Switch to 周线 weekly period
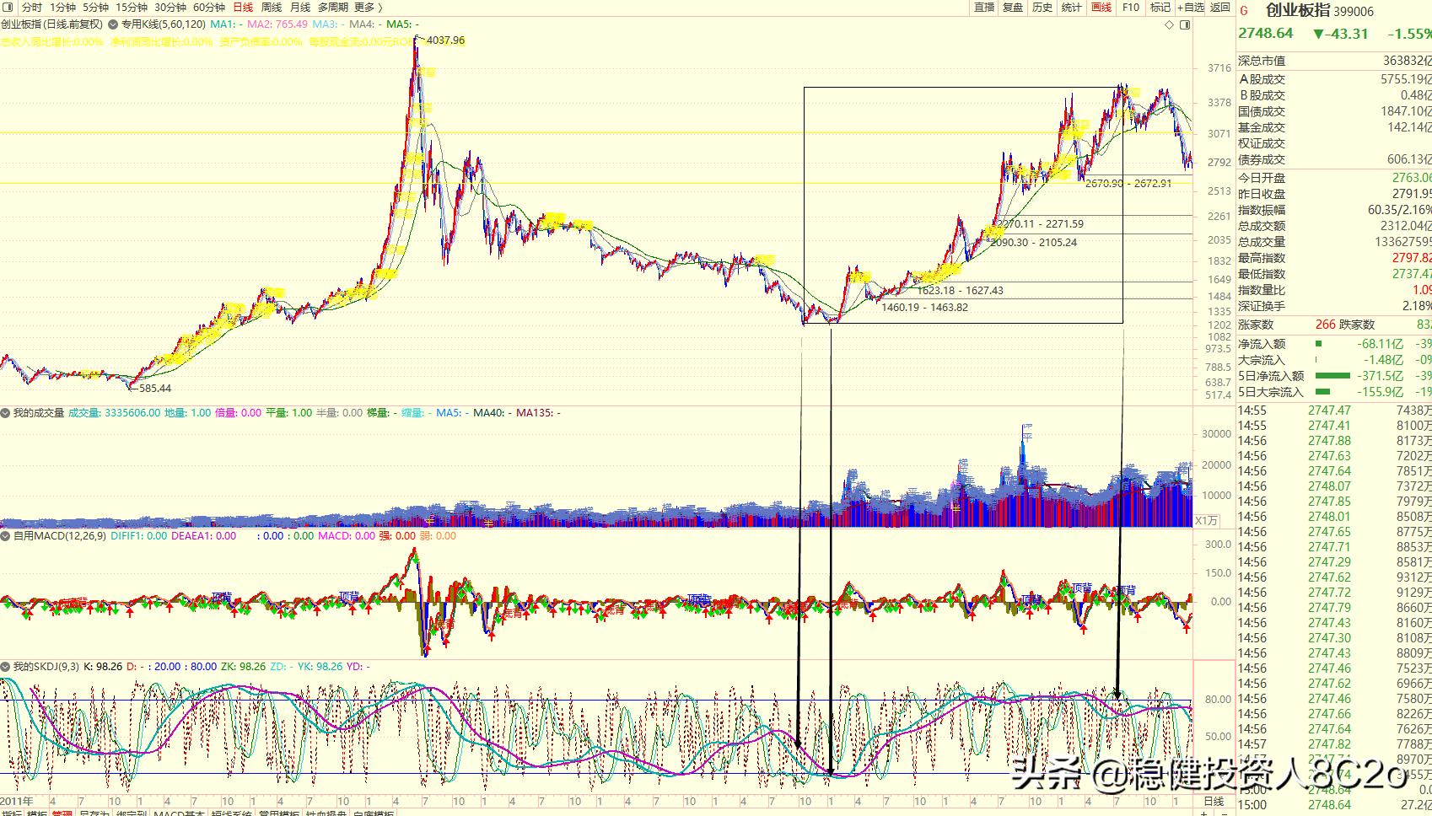The image size is (1432, 816). tap(272, 7)
